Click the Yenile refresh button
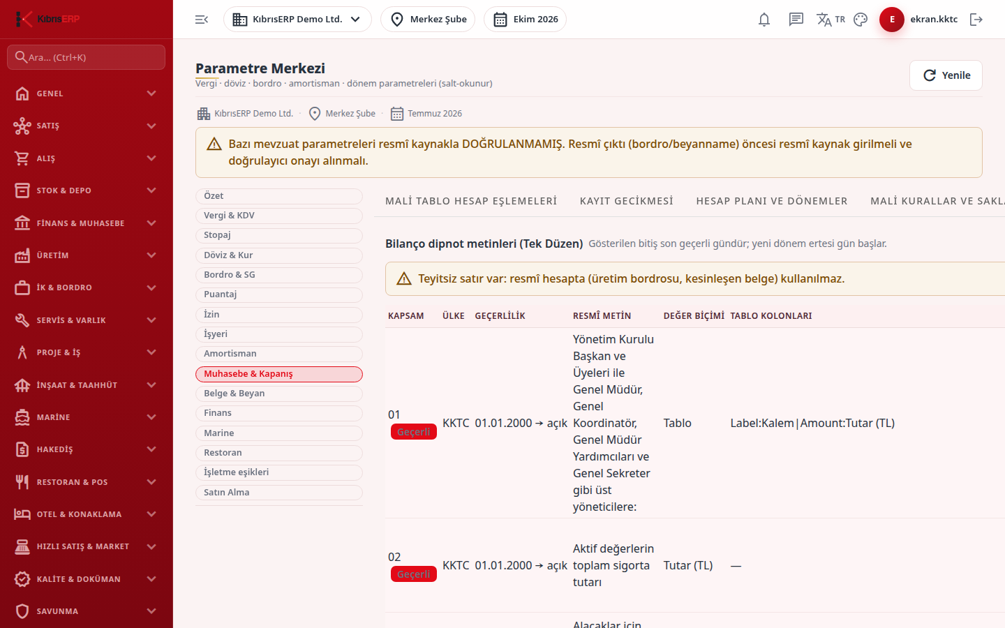 point(946,75)
